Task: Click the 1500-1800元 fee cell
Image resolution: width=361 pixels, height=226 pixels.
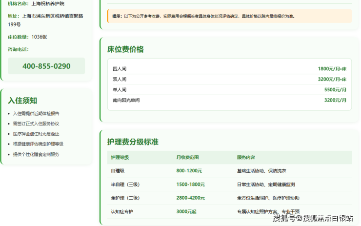Action: 190,185
